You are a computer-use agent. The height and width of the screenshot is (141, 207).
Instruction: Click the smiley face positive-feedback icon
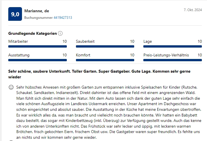11,87
